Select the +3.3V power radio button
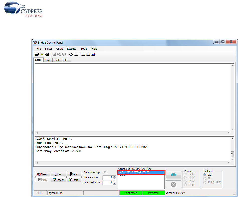The width and height of the screenshot is (238, 197). tap(185, 178)
